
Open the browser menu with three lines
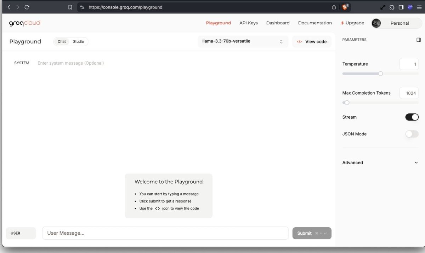click(419, 7)
